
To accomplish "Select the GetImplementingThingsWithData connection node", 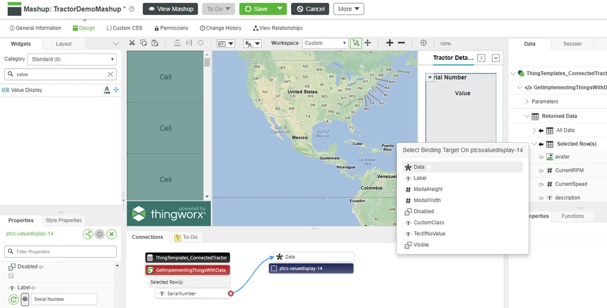I will 188,270.
